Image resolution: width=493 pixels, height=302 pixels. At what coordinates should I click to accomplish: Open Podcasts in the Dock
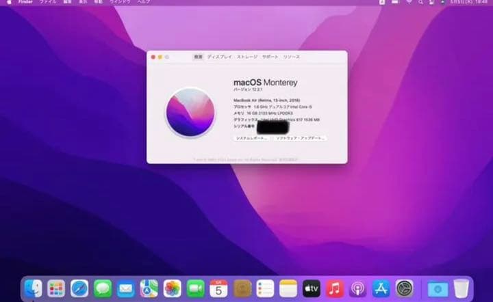(x=358, y=288)
